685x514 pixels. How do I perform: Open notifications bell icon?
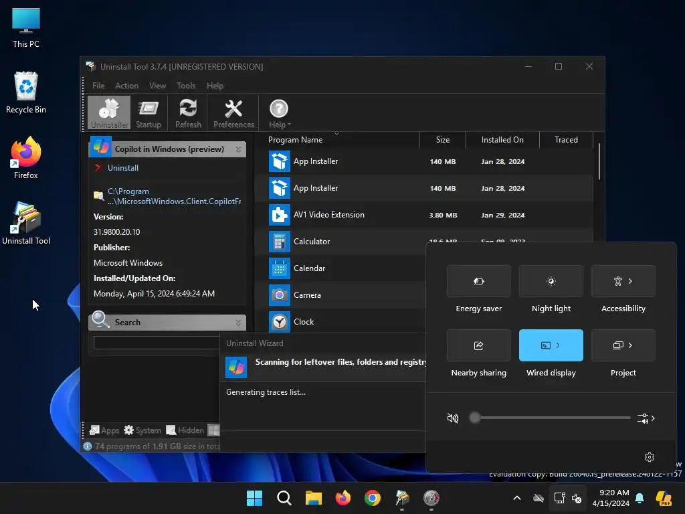639,498
